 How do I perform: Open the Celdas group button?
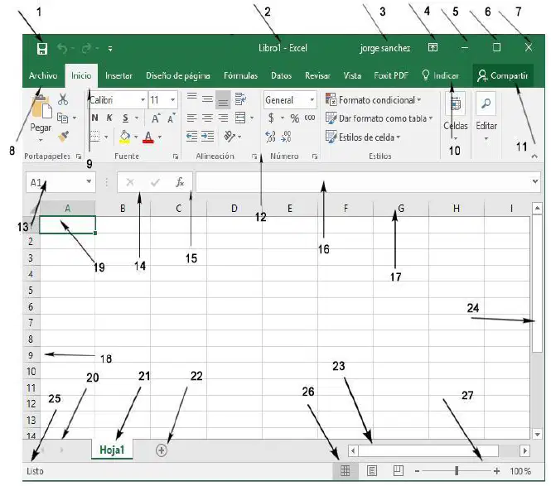click(456, 116)
